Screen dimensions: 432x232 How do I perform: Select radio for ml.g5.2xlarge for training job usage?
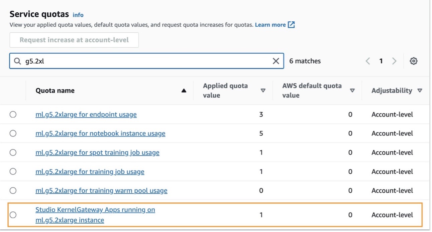(x=13, y=171)
